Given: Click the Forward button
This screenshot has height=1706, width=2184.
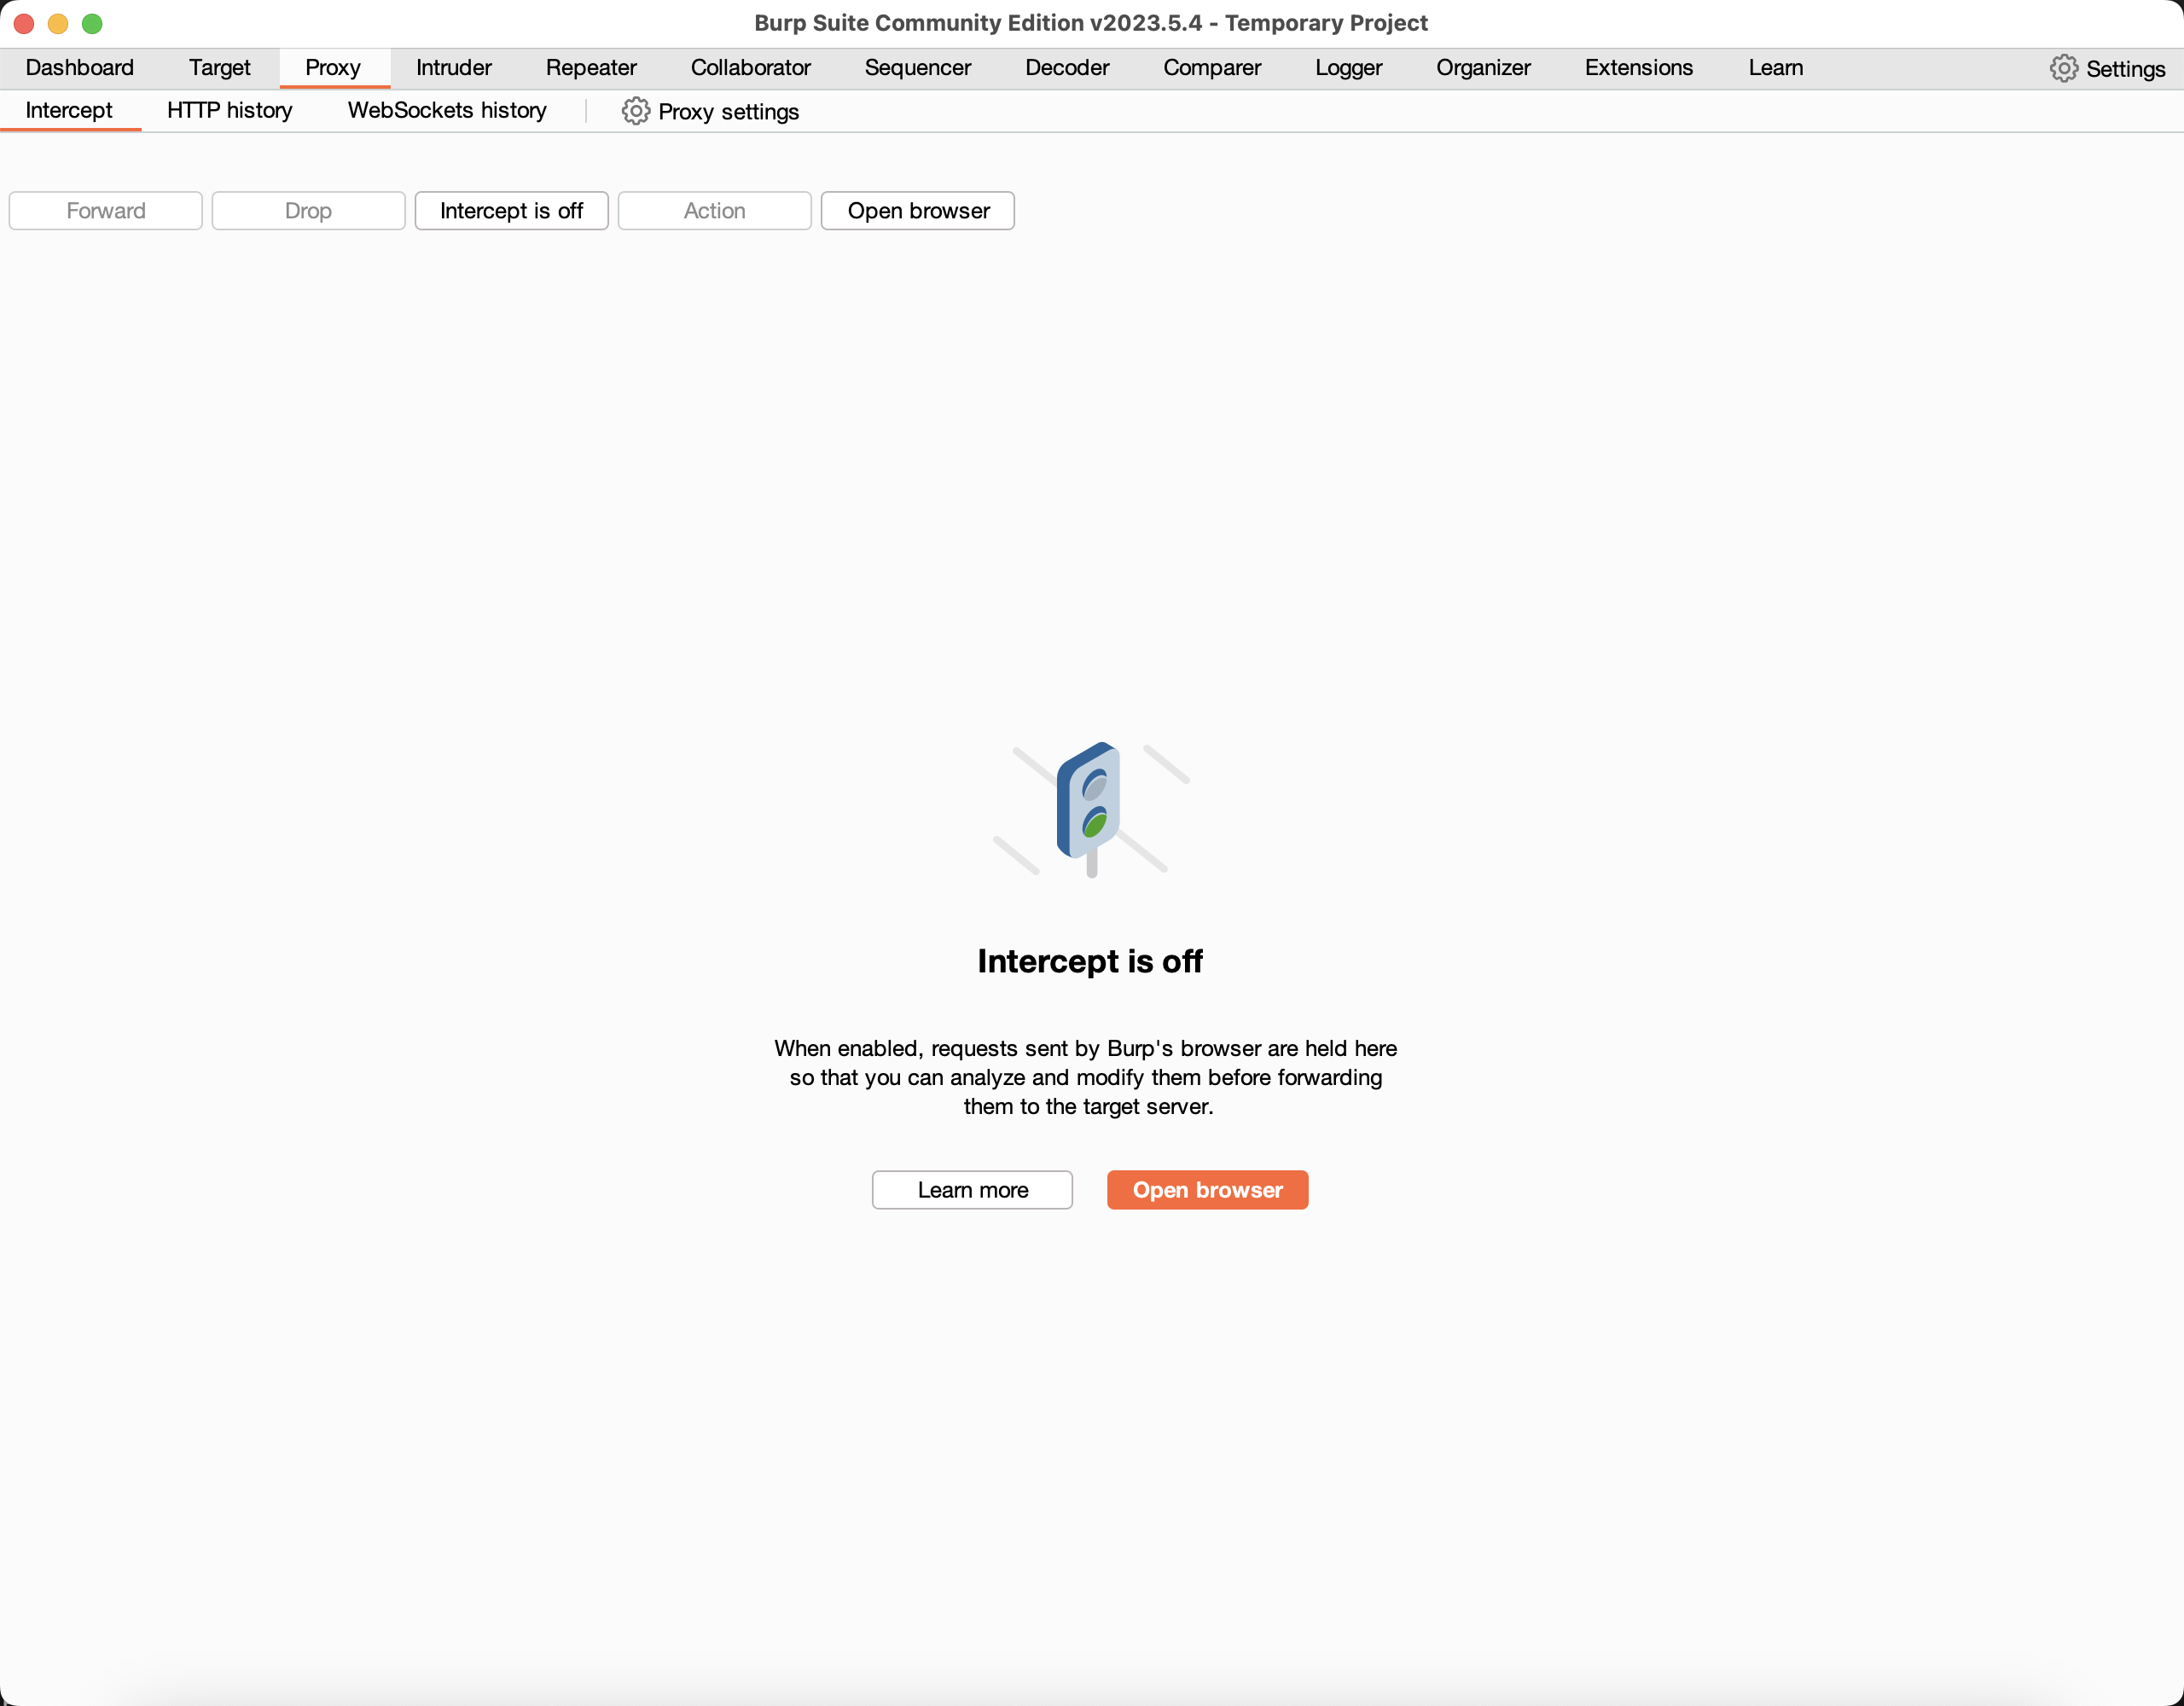Looking at the screenshot, I should (105, 211).
